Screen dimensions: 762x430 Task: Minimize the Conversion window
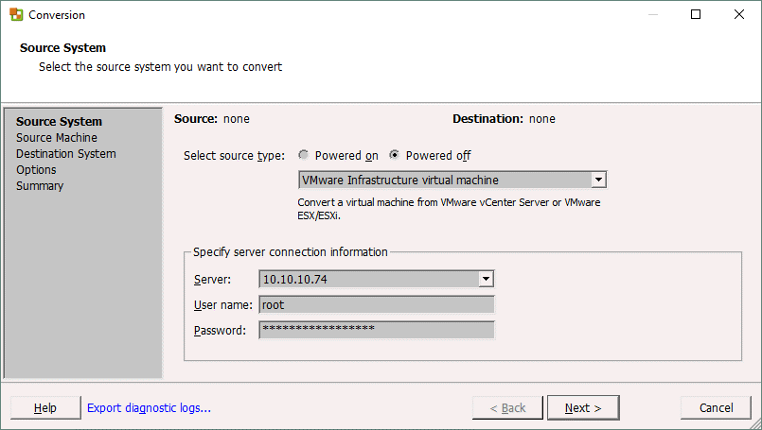point(652,15)
